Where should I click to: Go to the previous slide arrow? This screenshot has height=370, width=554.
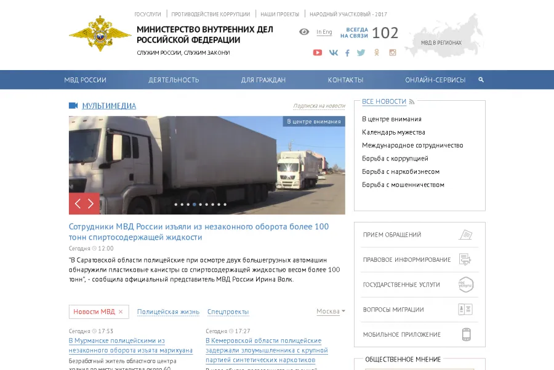78,203
